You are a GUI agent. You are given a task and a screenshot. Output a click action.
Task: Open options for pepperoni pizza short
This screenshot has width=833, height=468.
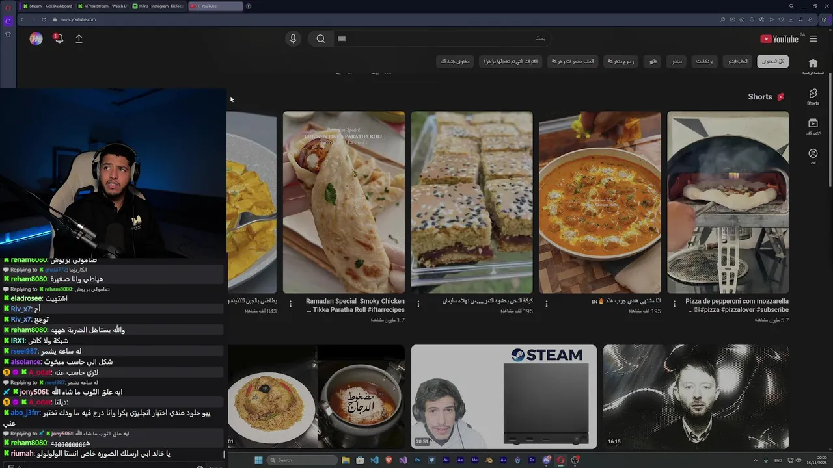[x=674, y=304]
